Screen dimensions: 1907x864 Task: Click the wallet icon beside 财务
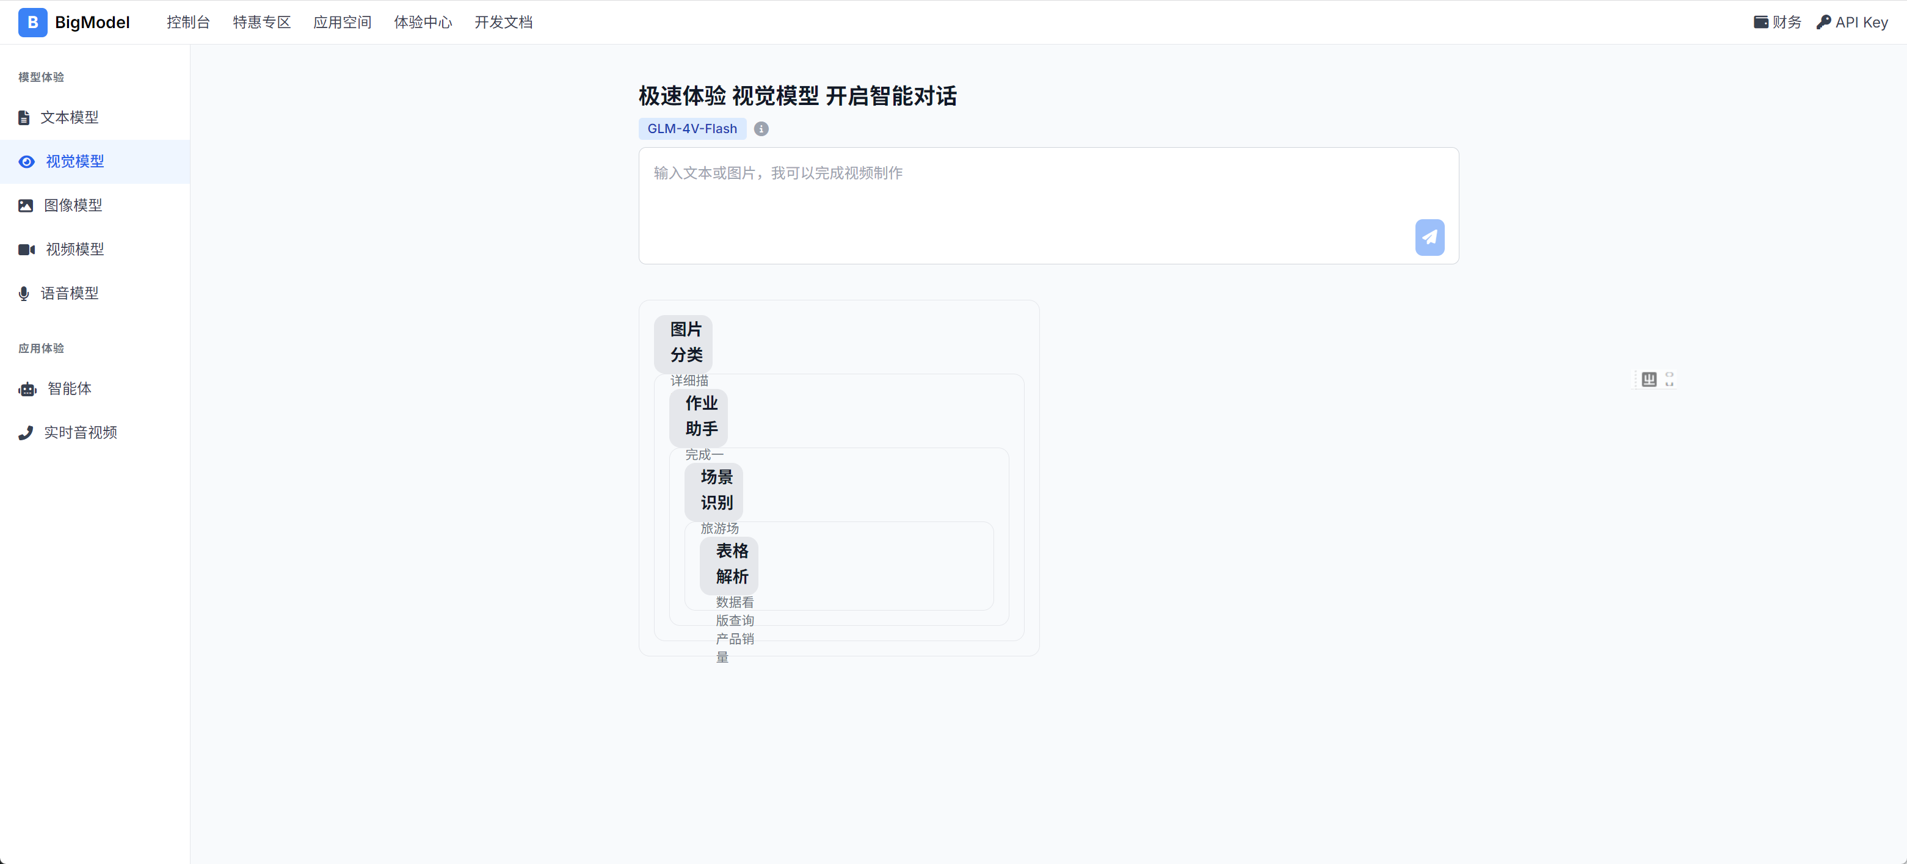(1761, 22)
